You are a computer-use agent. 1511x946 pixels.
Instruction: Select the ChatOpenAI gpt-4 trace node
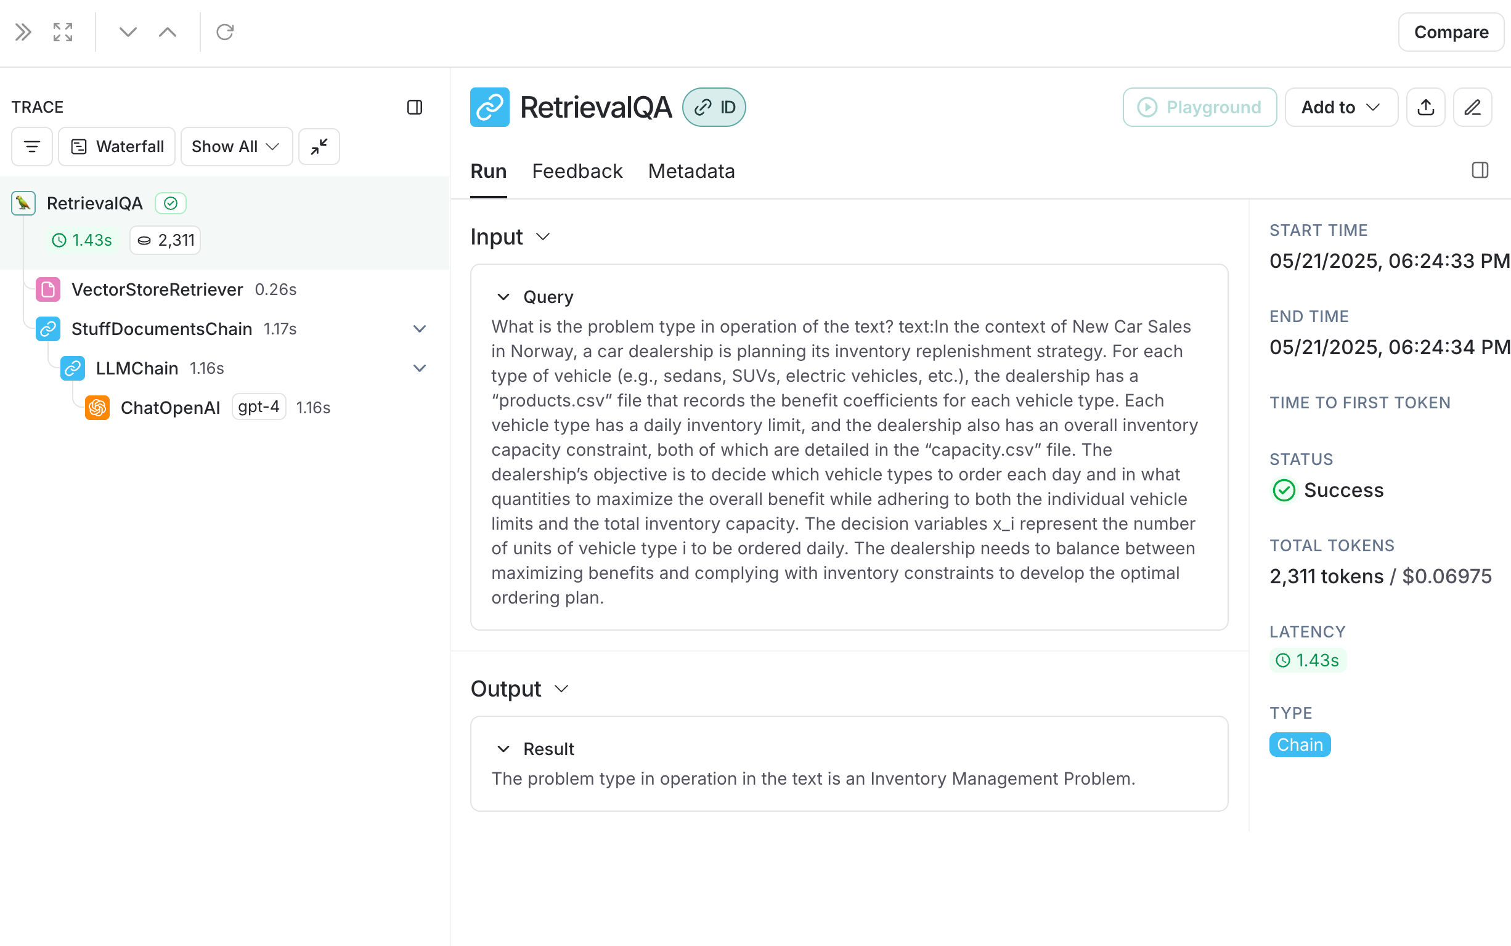pos(170,408)
